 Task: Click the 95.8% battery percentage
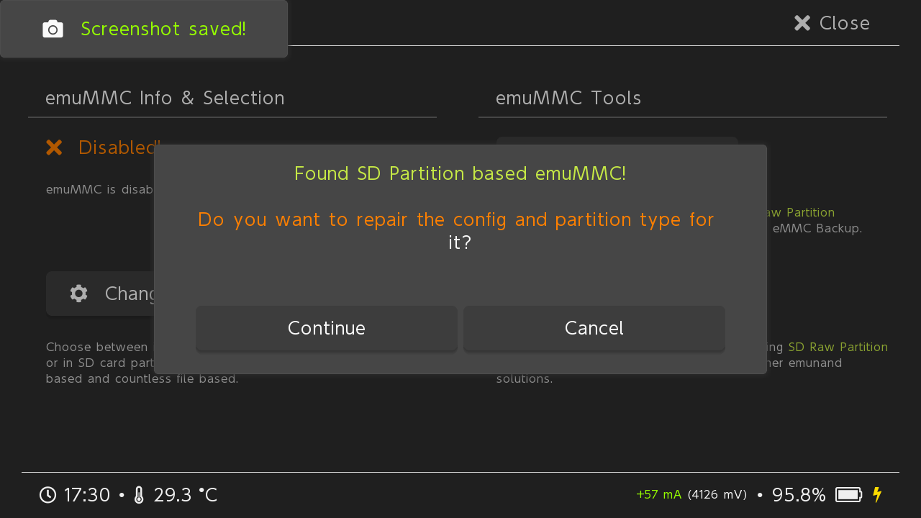click(799, 495)
